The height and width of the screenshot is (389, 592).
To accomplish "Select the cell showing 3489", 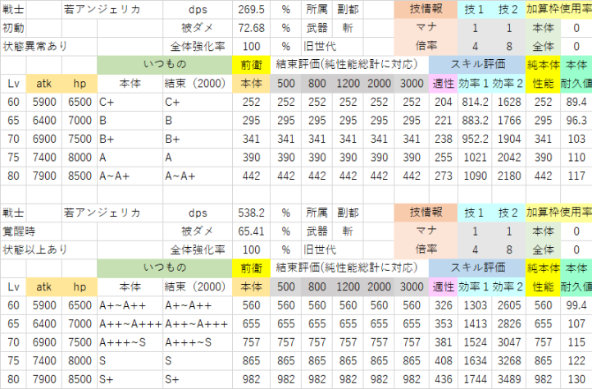I will 509,379.
